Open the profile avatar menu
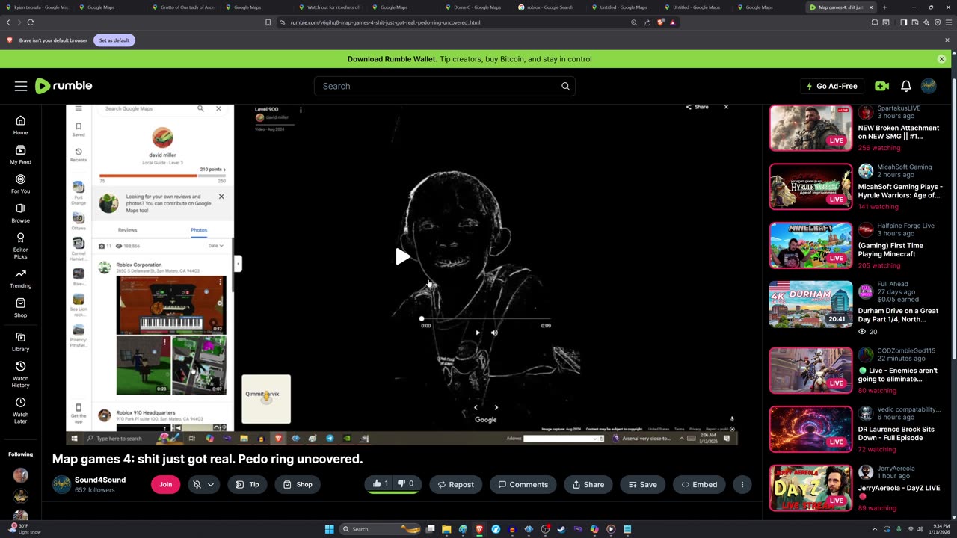957x538 pixels. (929, 86)
